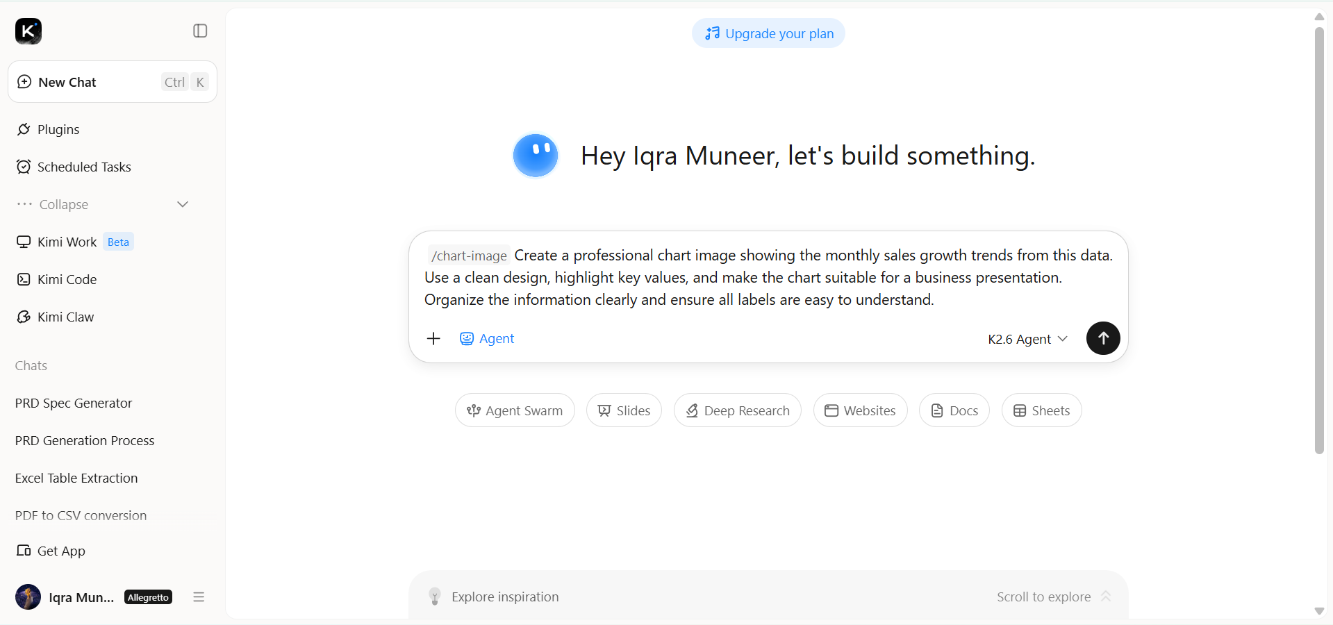Image resolution: width=1333 pixels, height=625 pixels.
Task: Click the plus attach icon
Action: click(x=433, y=338)
